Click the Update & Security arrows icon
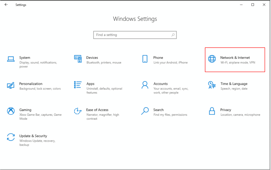The width and height of the screenshot is (271, 170). (x=11, y=137)
